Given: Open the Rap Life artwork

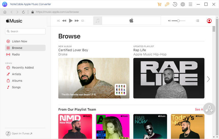Looking at the screenshot, I should [x=169, y=78].
